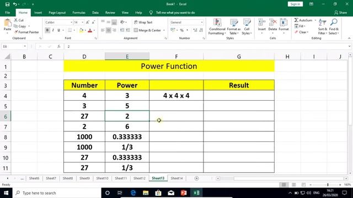Toggle Underline formatting
Viewport: 353px width, 198px height.
tap(58, 30)
